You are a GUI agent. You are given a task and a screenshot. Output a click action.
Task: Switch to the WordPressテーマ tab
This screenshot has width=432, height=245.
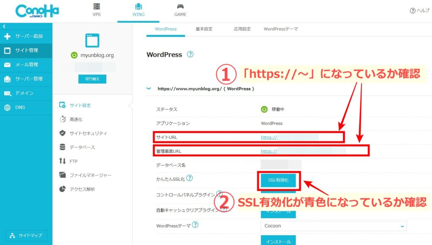tap(281, 29)
